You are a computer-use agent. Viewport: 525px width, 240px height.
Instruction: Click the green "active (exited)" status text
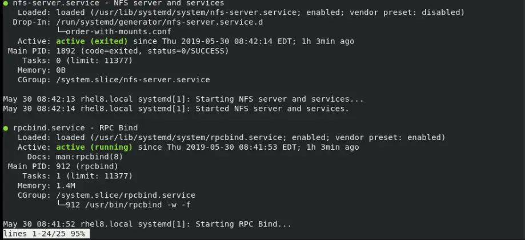(94, 41)
